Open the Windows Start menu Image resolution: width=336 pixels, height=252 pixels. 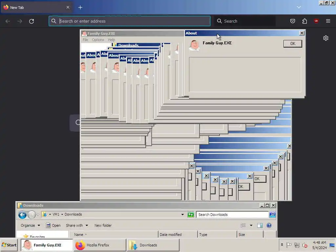pyautogui.click(x=9, y=245)
